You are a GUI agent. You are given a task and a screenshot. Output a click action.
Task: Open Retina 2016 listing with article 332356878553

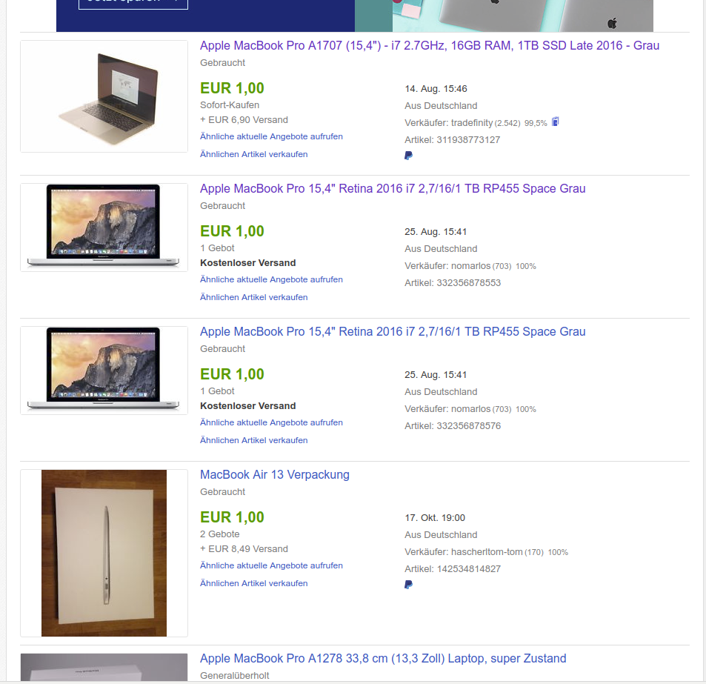pos(393,189)
